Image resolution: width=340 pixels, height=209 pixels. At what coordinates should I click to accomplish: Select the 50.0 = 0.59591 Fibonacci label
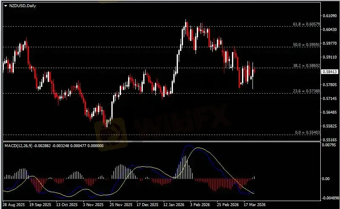(x=307, y=45)
